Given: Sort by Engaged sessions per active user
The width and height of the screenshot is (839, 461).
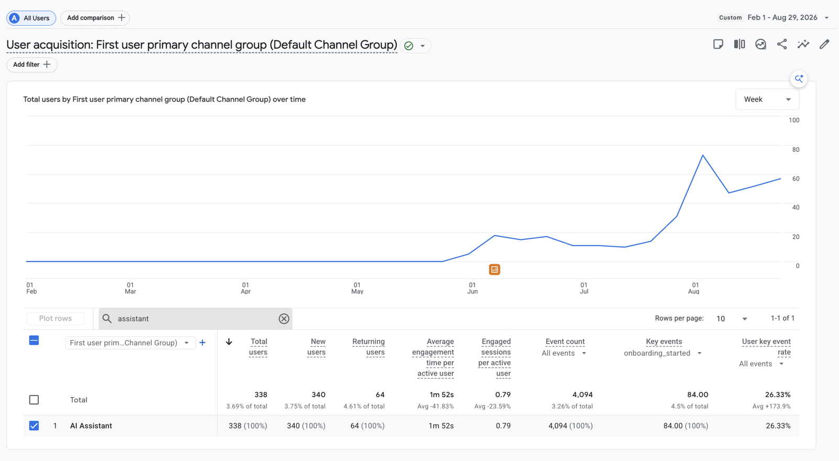Looking at the screenshot, I should pos(494,357).
